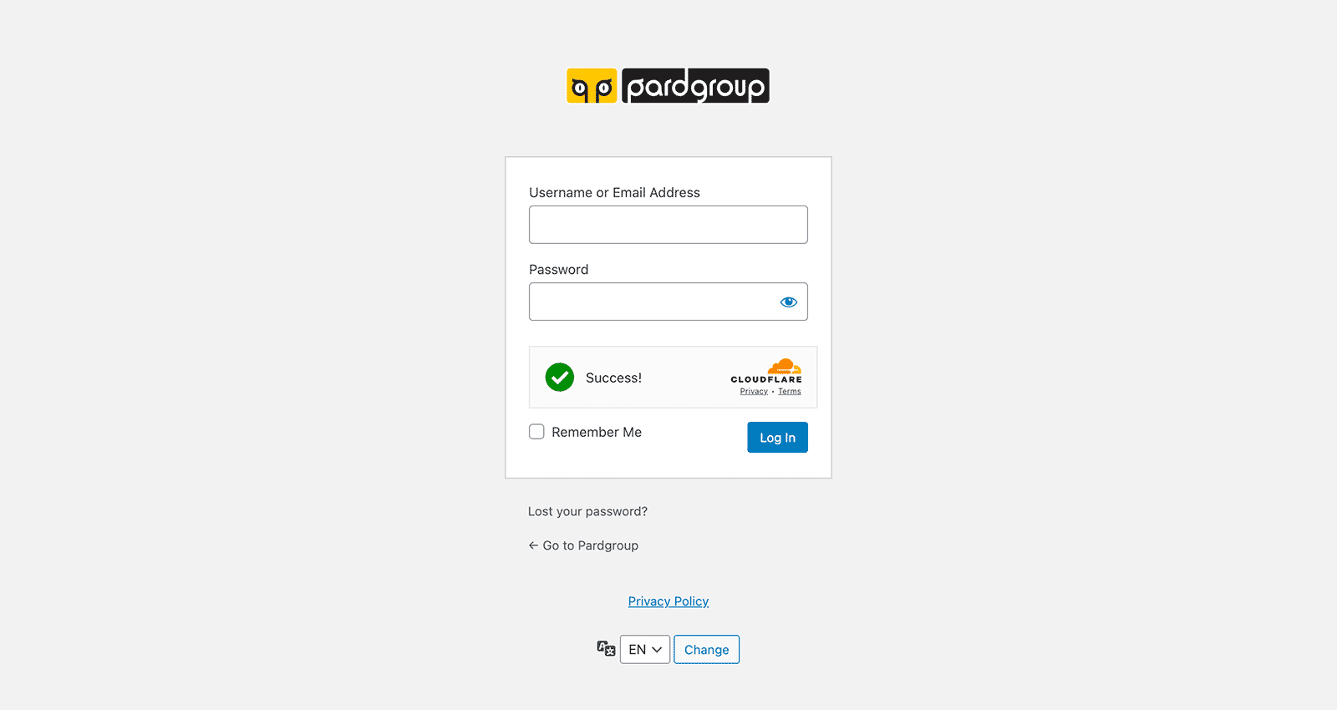Click the chevron in the language selector
Screen dimensions: 1337x710
[x=657, y=650]
